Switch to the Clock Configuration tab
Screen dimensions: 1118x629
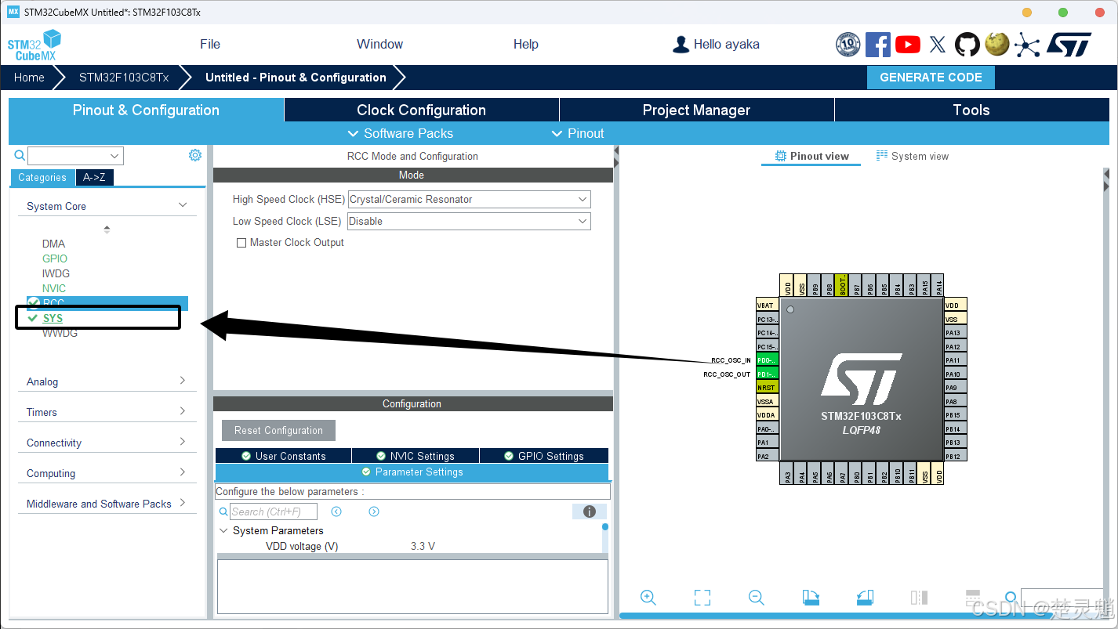point(422,110)
